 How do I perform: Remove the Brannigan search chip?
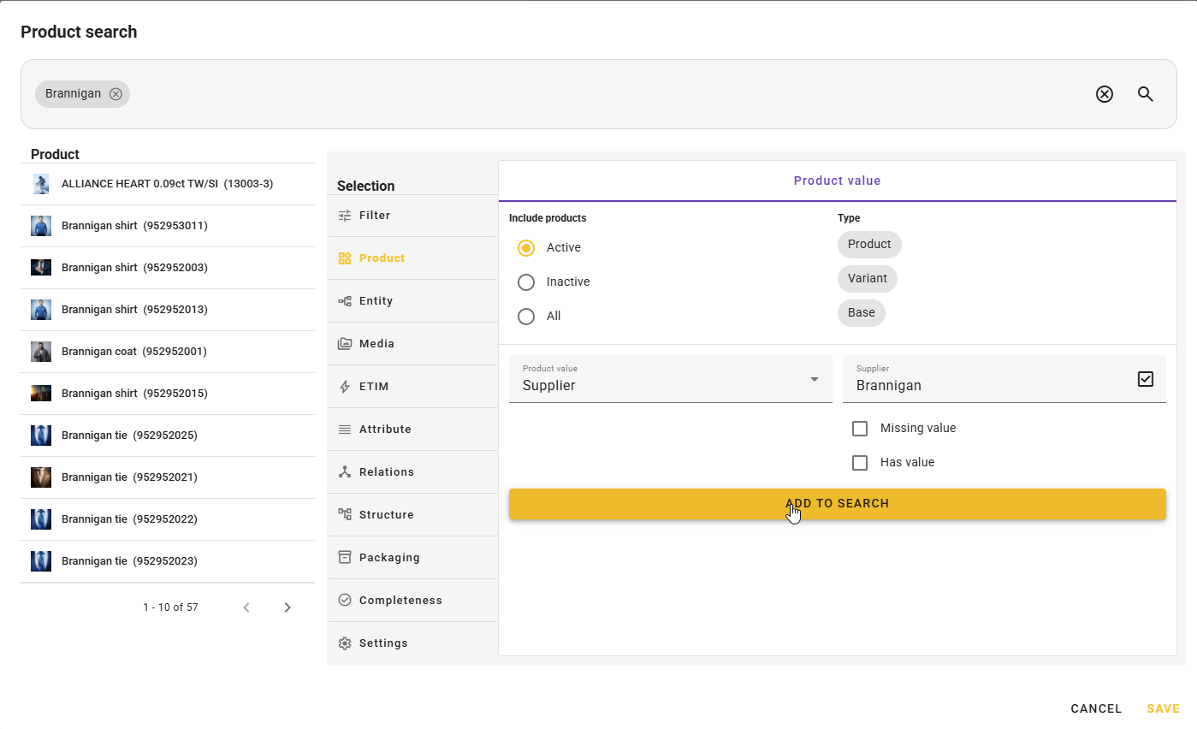(x=116, y=94)
